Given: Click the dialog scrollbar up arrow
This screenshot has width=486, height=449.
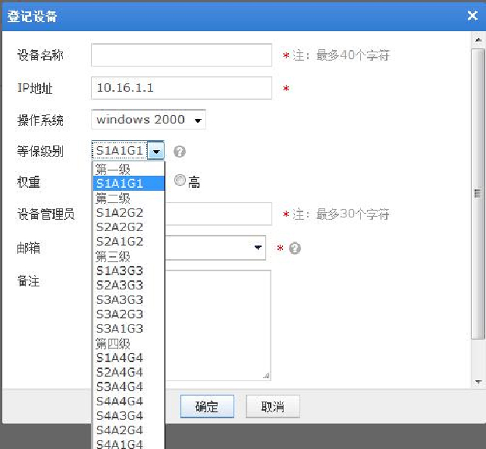Looking at the screenshot, I should point(478,40).
